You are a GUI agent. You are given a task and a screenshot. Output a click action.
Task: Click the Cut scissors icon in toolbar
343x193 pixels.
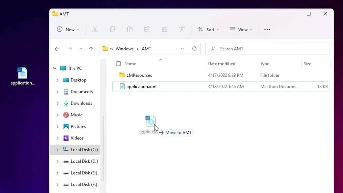[x=95, y=29]
